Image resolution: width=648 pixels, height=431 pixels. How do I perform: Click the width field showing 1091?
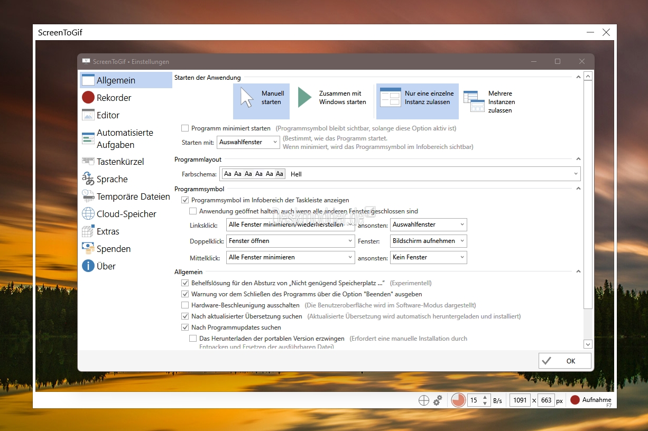520,400
